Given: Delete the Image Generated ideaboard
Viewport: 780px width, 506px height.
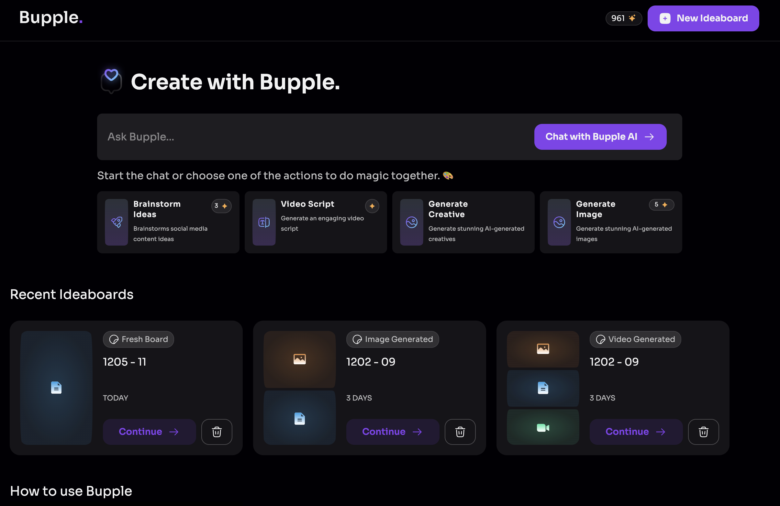Looking at the screenshot, I should pyautogui.click(x=460, y=432).
